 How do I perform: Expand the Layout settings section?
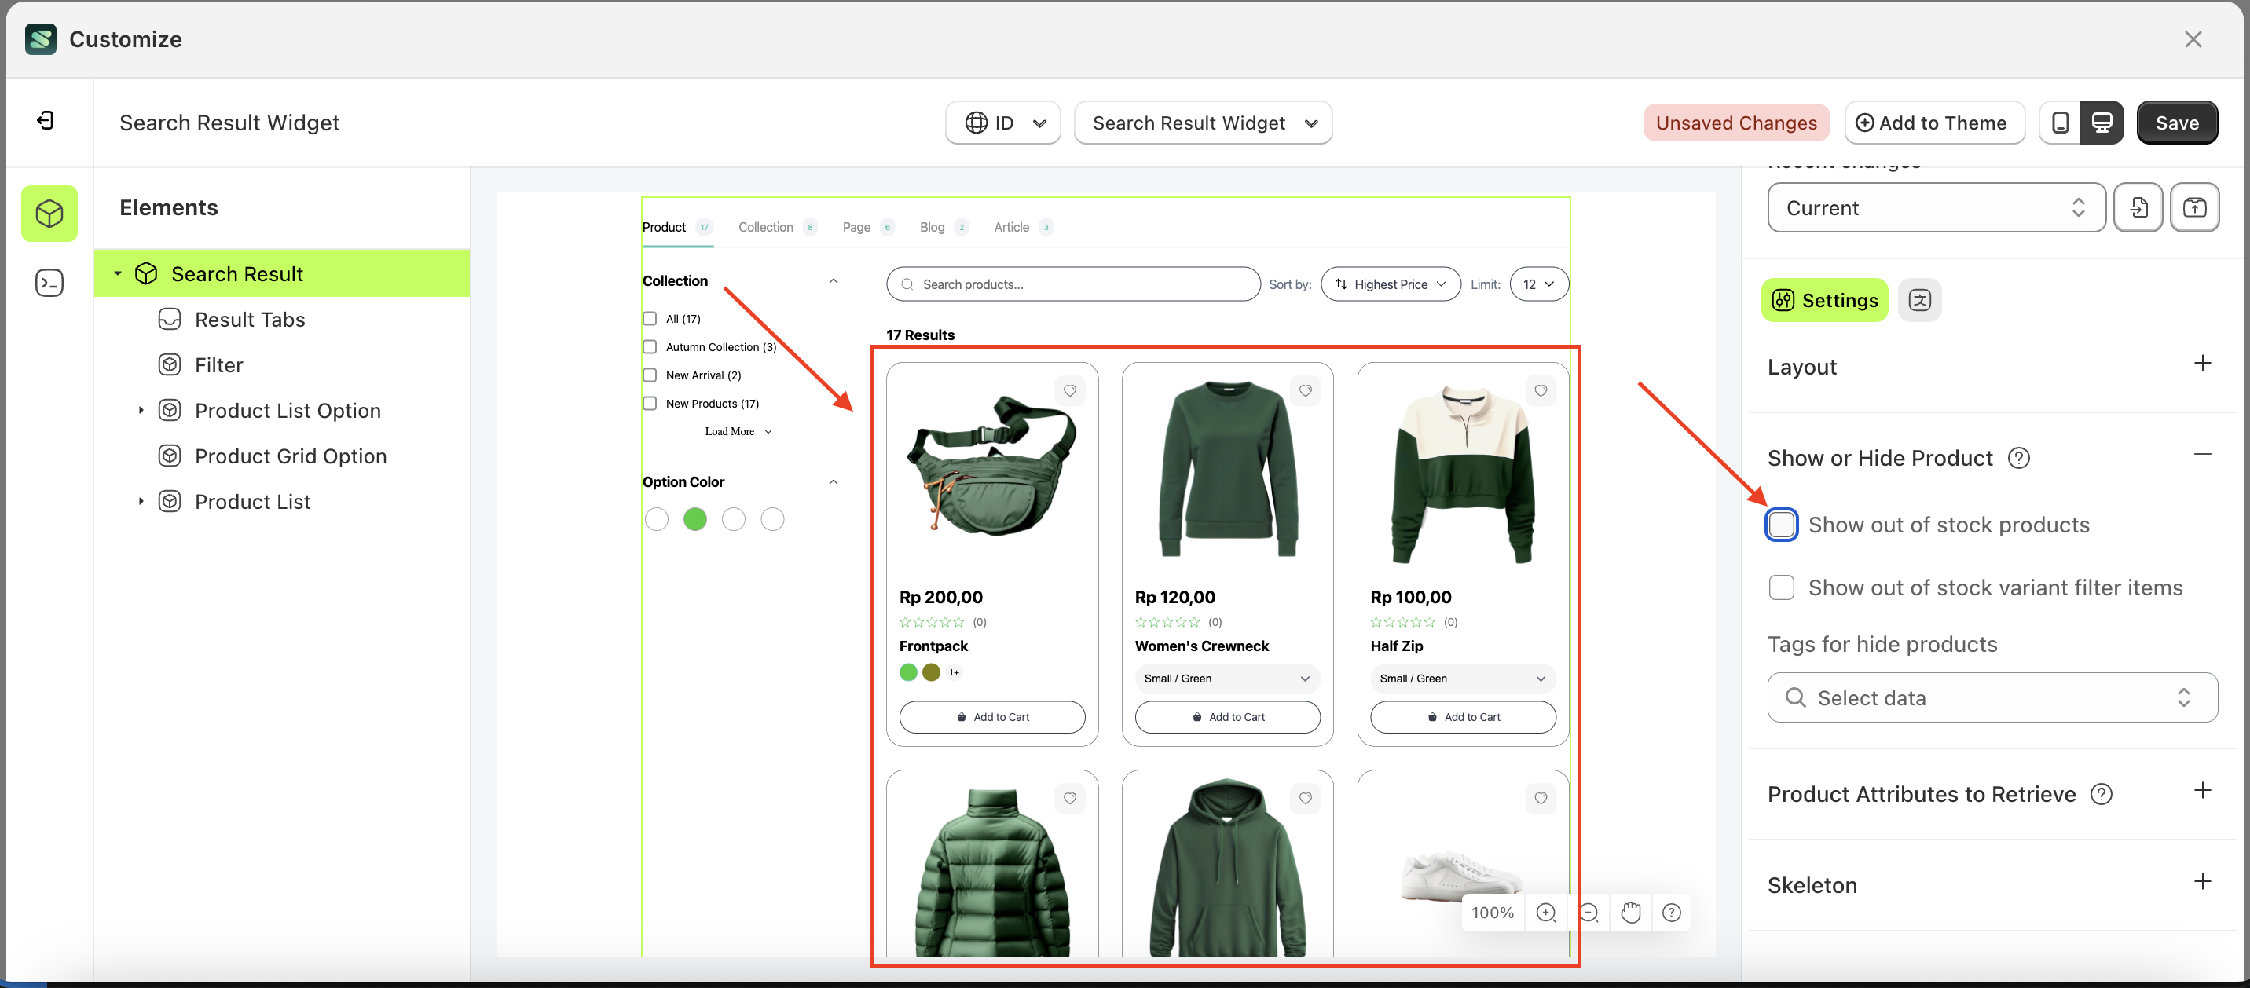[2202, 364]
